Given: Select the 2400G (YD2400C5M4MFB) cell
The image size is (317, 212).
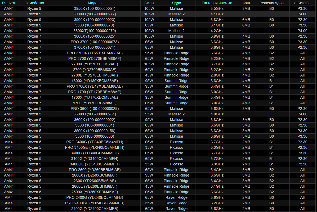Looking at the screenshot, I should click(95, 209).
